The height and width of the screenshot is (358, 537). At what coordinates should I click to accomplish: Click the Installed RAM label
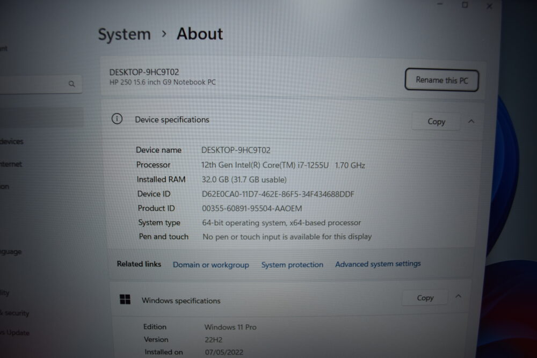[161, 179]
